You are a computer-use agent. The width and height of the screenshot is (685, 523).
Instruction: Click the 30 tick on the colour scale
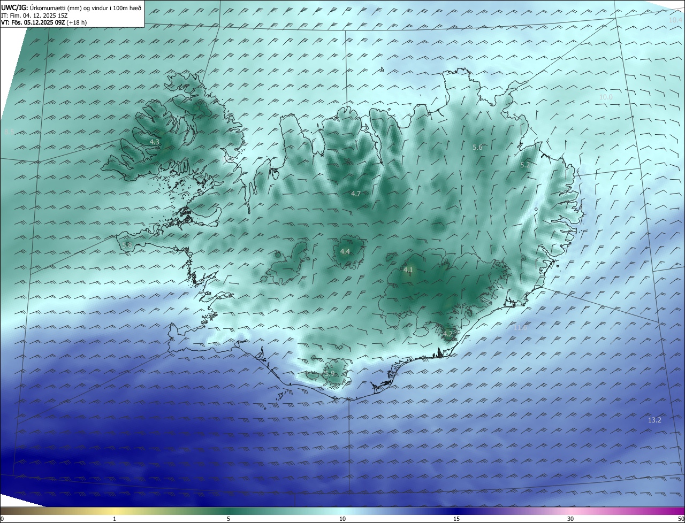570,519
